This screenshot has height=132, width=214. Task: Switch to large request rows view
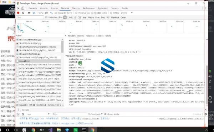coord(46,13)
